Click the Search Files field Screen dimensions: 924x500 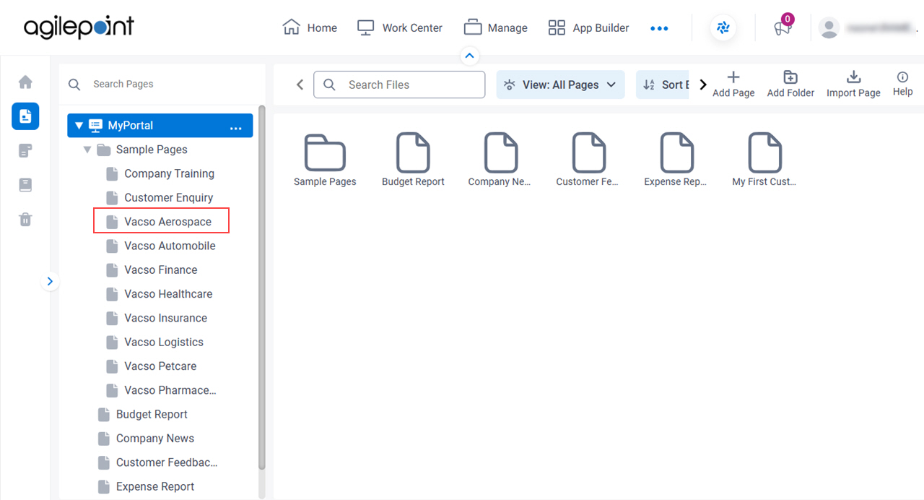(399, 85)
